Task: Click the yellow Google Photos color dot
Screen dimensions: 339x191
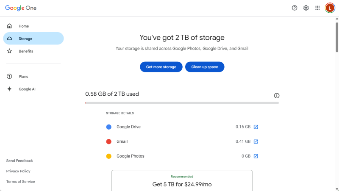Action: (x=109, y=156)
